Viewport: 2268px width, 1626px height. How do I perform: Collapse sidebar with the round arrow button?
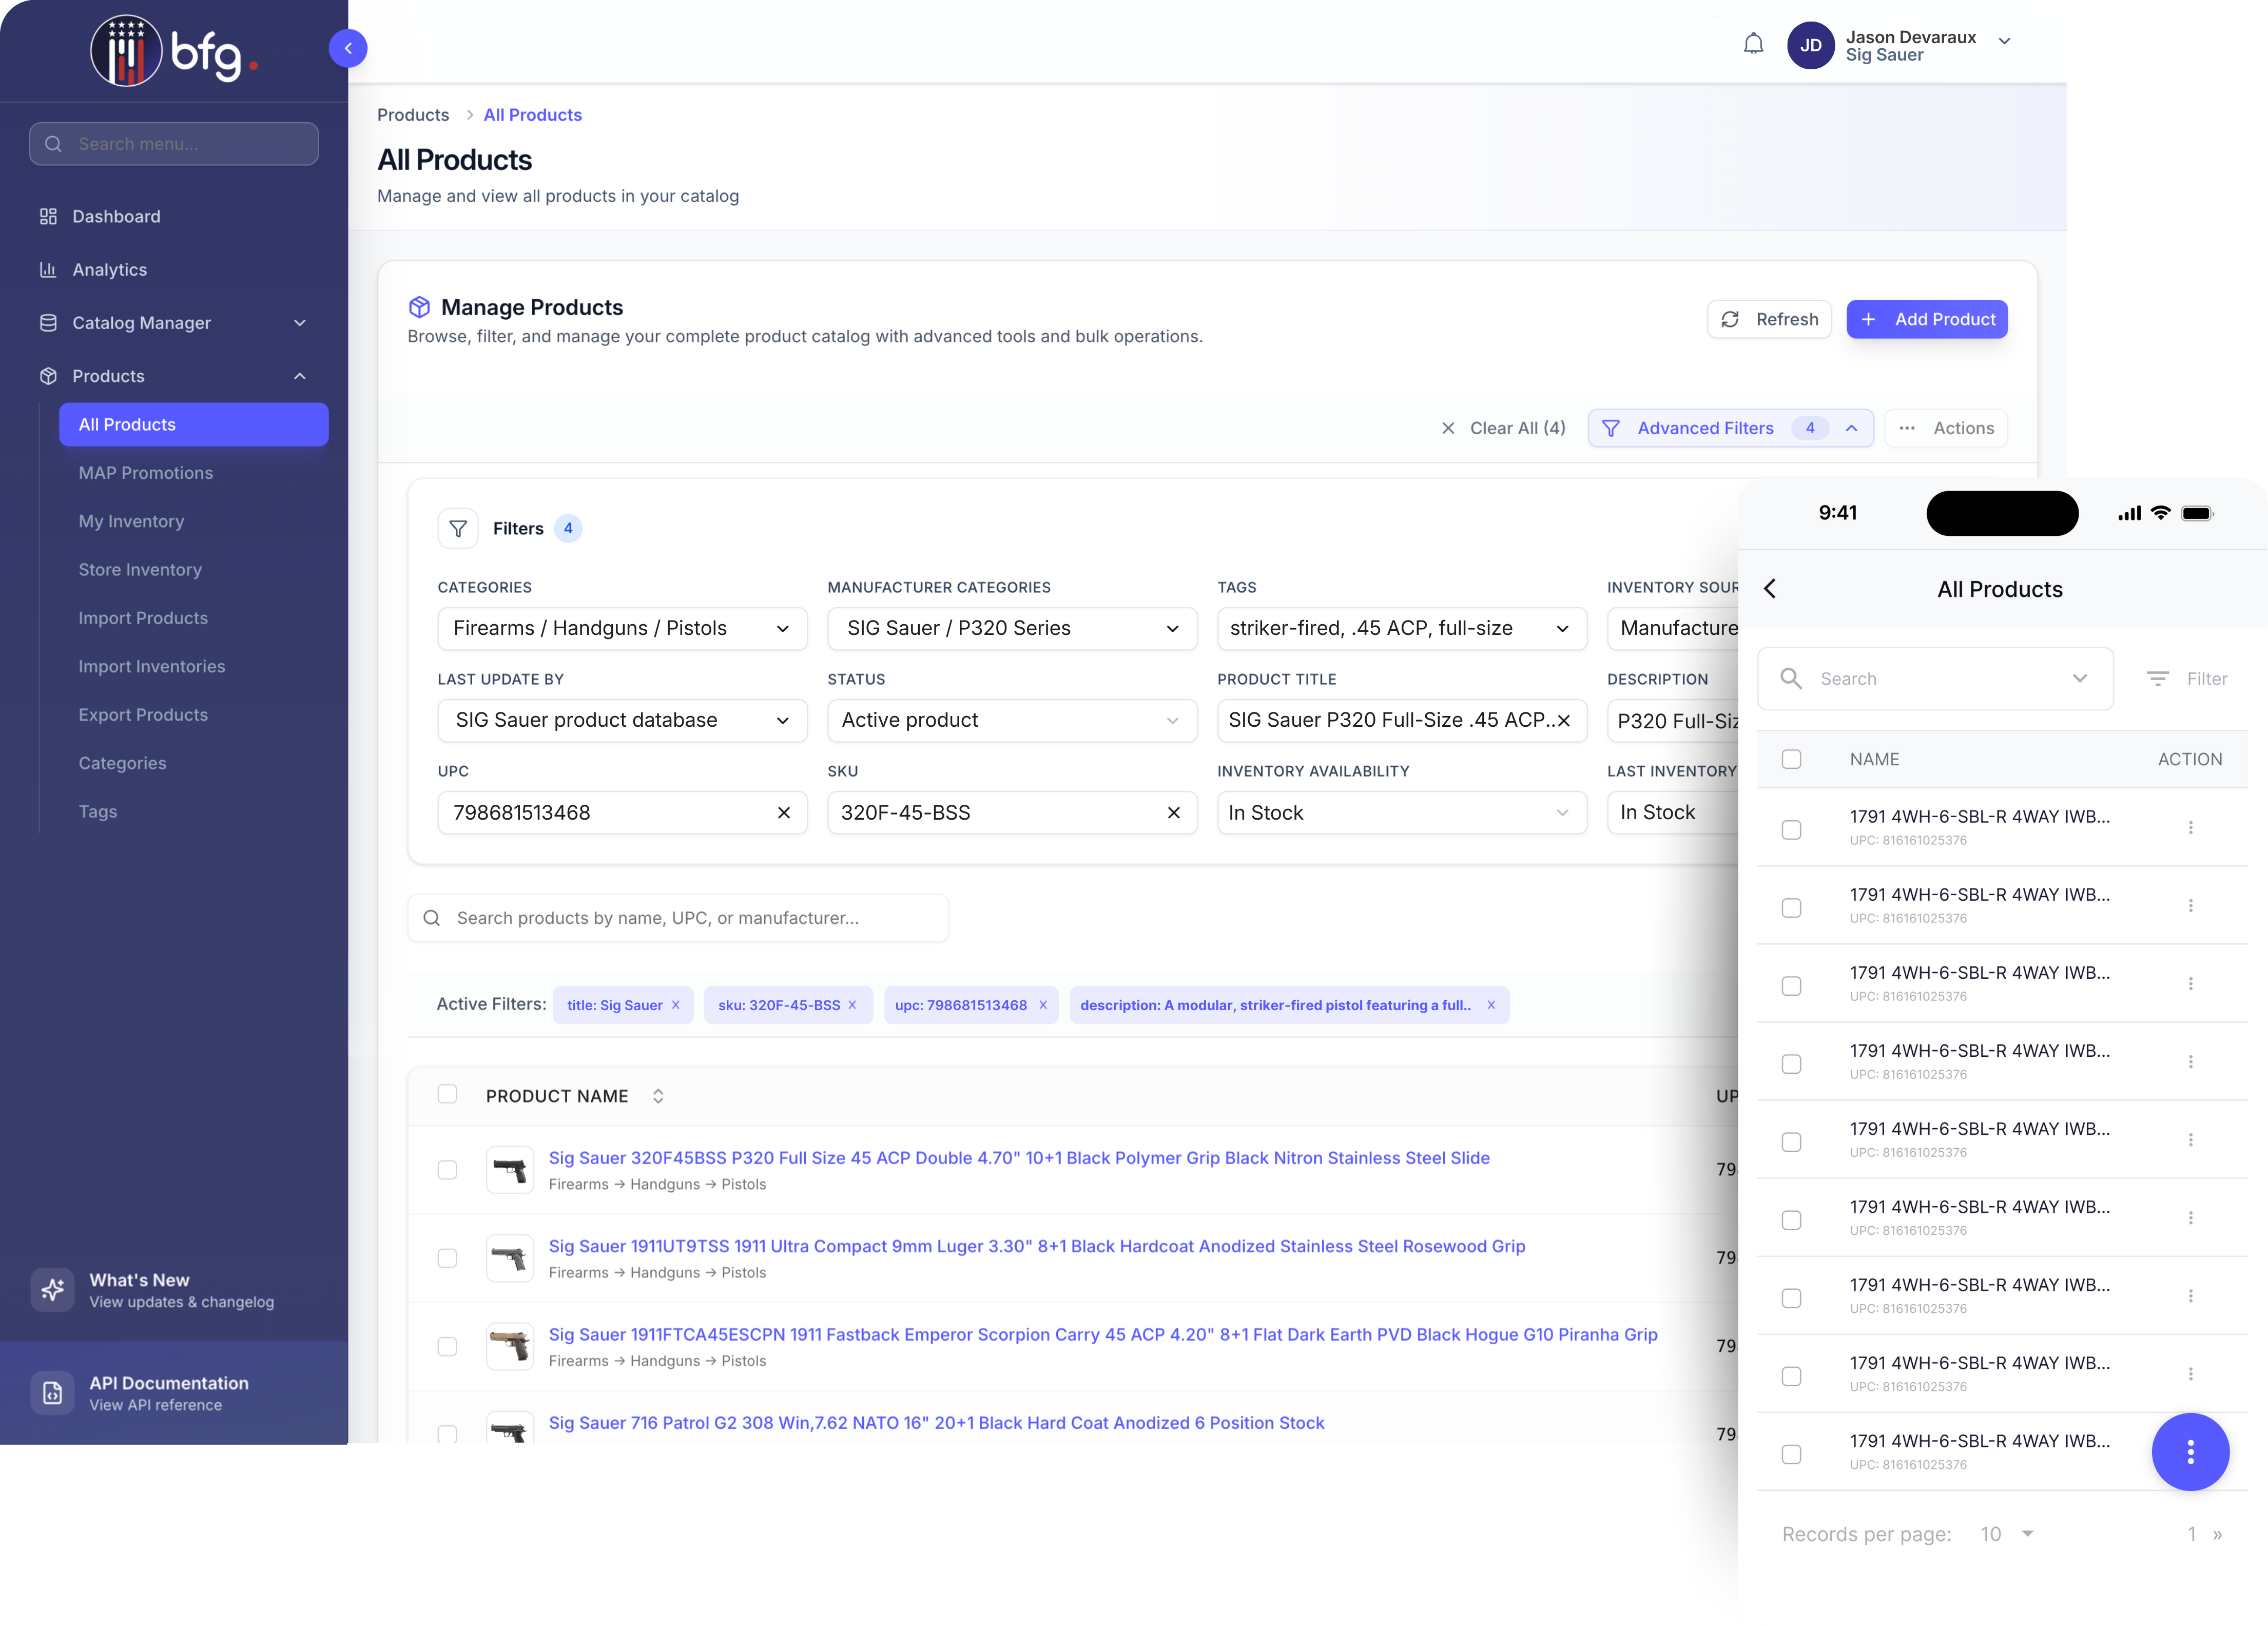348,48
